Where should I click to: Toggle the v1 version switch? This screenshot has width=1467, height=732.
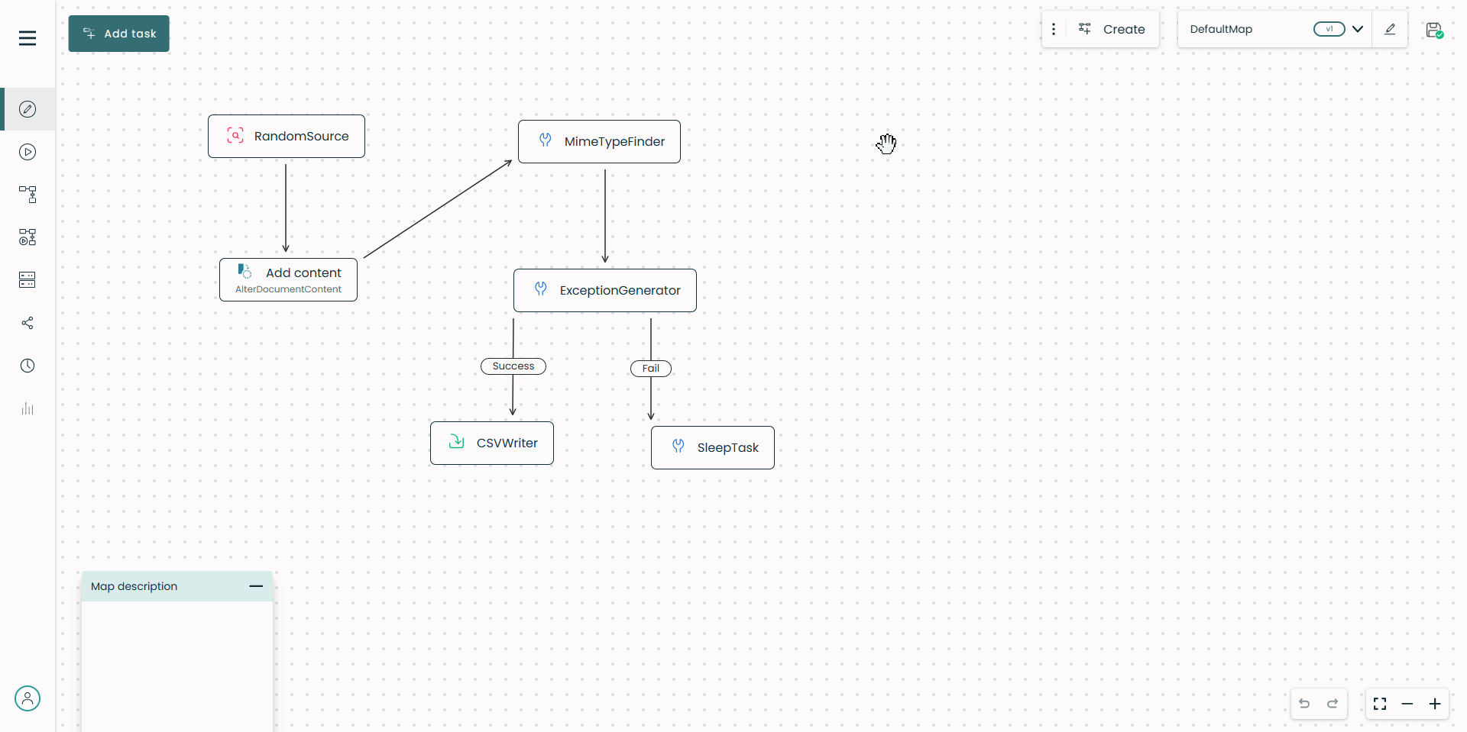tap(1329, 29)
